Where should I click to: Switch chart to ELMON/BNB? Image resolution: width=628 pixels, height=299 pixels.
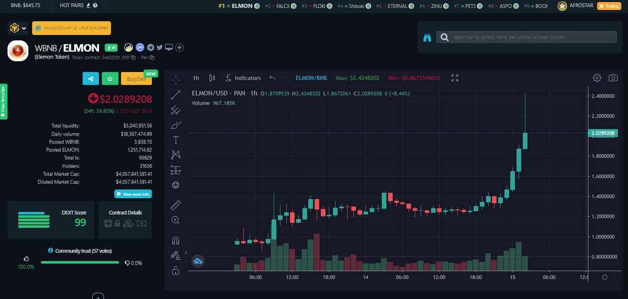[x=311, y=78]
